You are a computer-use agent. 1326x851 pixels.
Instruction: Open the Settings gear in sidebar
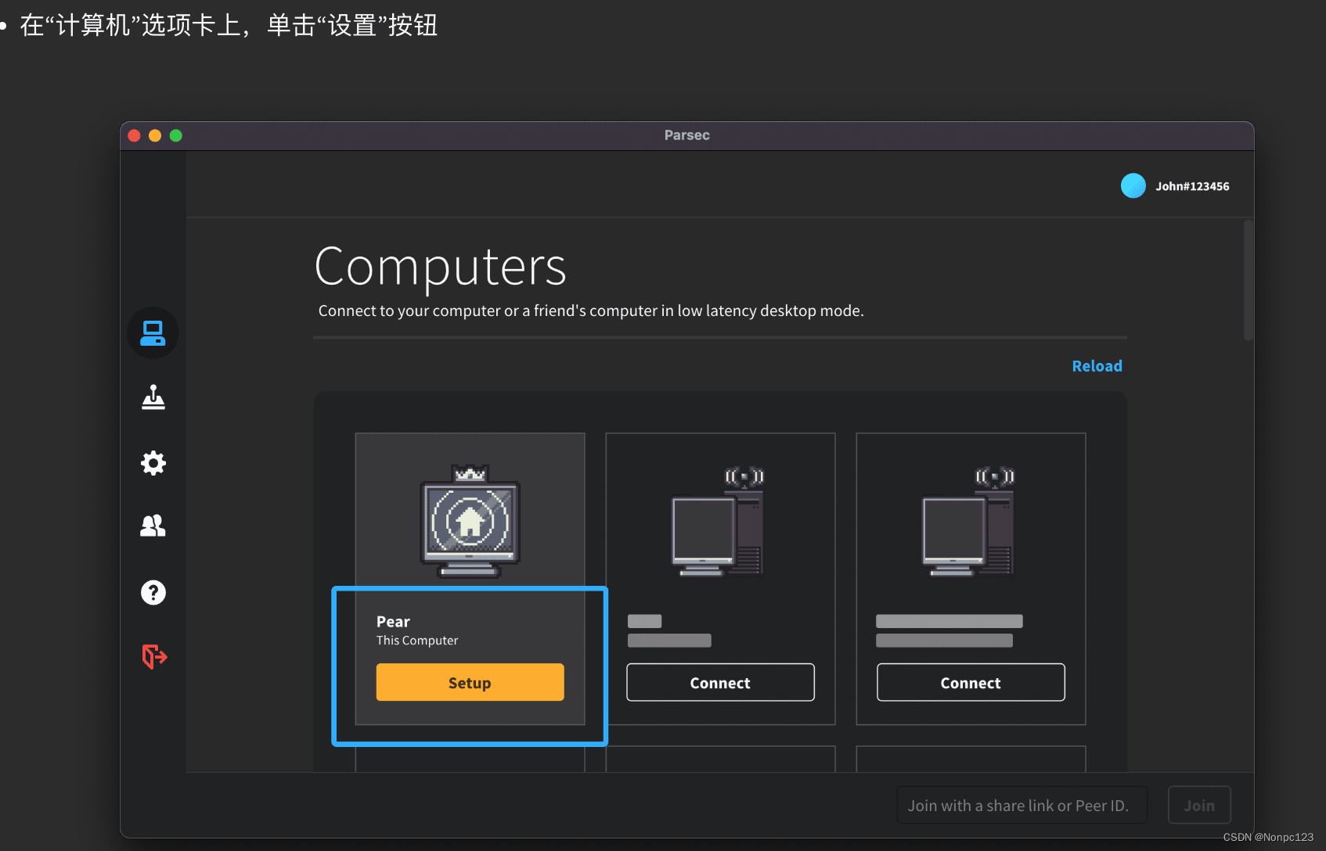coord(153,463)
